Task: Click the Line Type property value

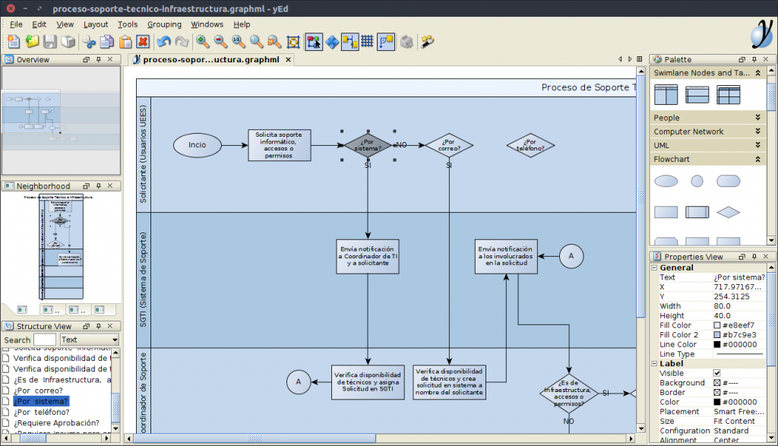Action: (x=739, y=354)
